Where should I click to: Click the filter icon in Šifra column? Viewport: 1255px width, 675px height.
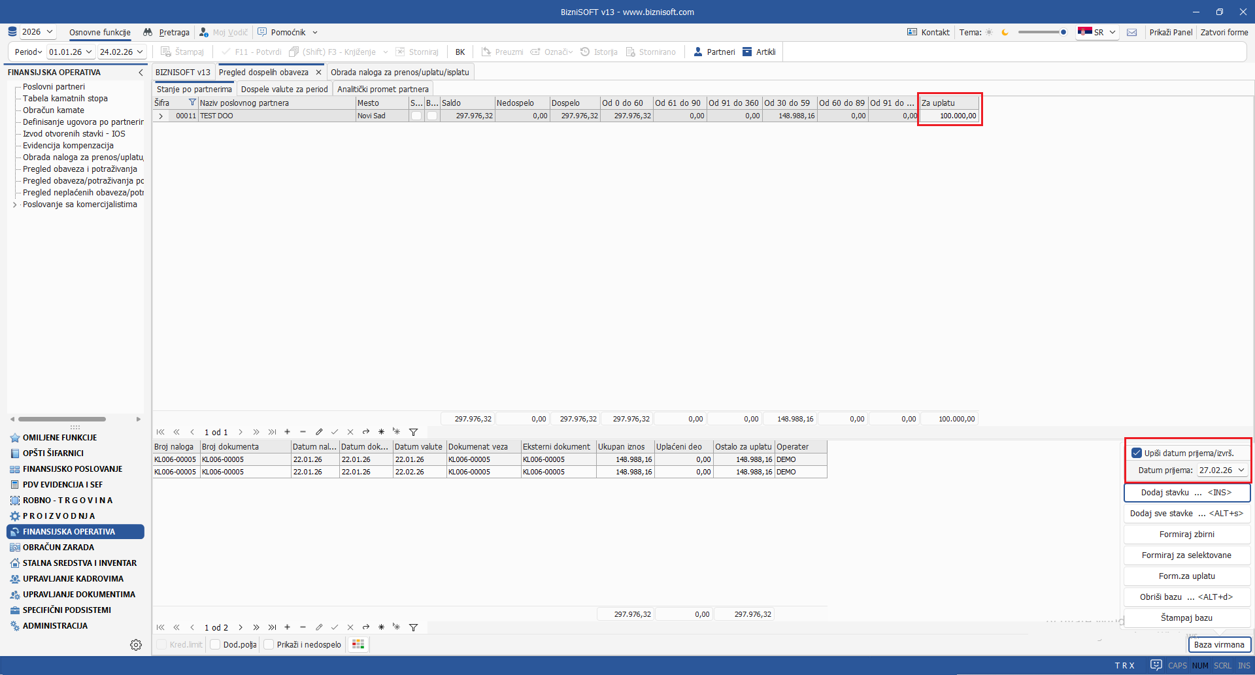coord(192,103)
